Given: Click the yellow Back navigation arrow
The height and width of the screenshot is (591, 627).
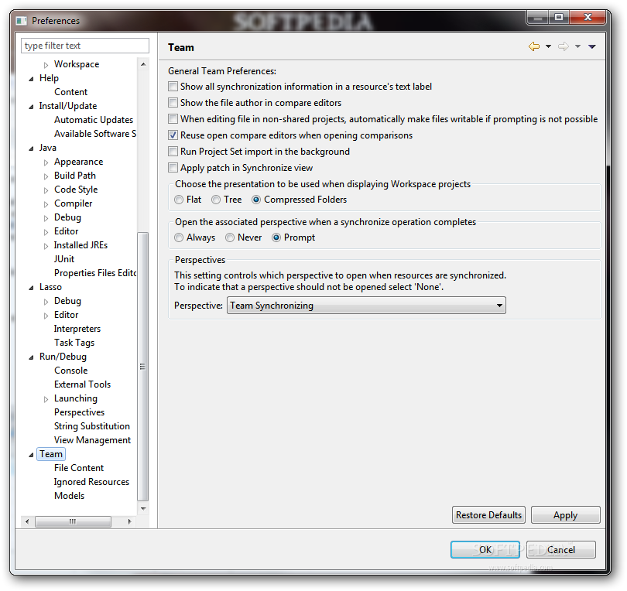Looking at the screenshot, I should tap(534, 46).
